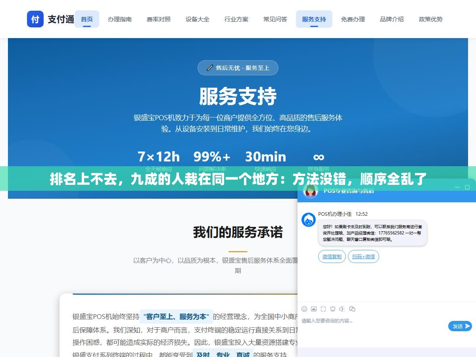Click the POS机办理小佳 12:52 label

[x=343, y=214]
